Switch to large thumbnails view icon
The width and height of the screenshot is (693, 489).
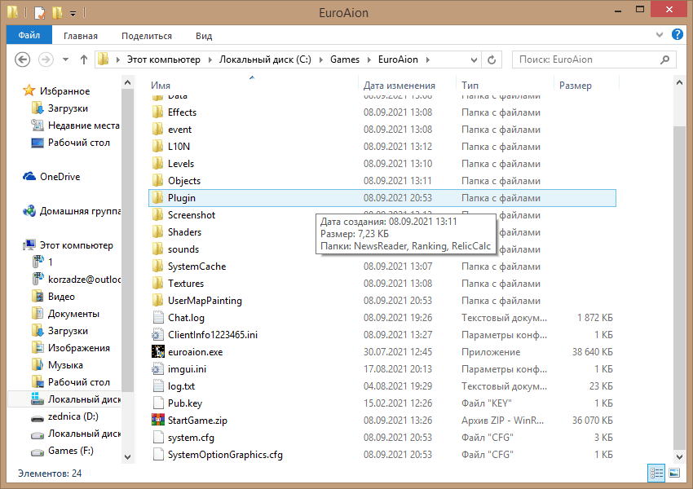point(674,473)
